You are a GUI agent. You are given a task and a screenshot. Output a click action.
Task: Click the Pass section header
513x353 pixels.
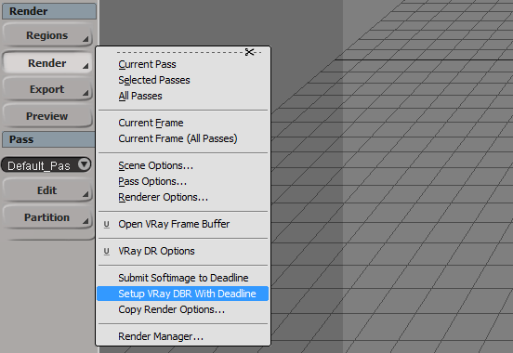[48, 139]
